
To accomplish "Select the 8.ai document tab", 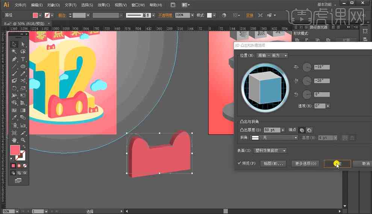I will [24, 23].
